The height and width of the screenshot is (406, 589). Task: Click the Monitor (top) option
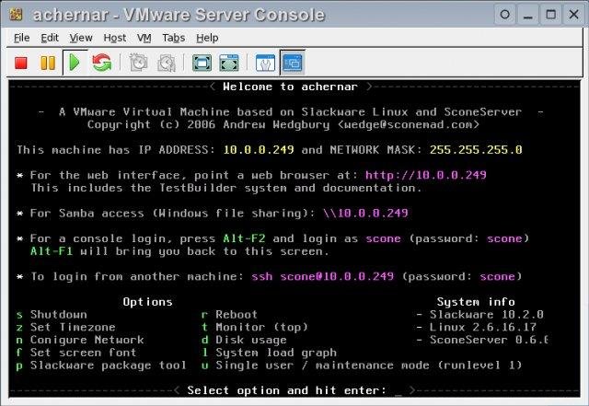coord(255,328)
